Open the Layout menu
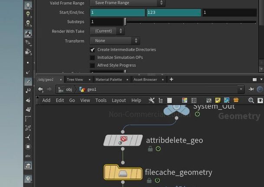 (119, 100)
